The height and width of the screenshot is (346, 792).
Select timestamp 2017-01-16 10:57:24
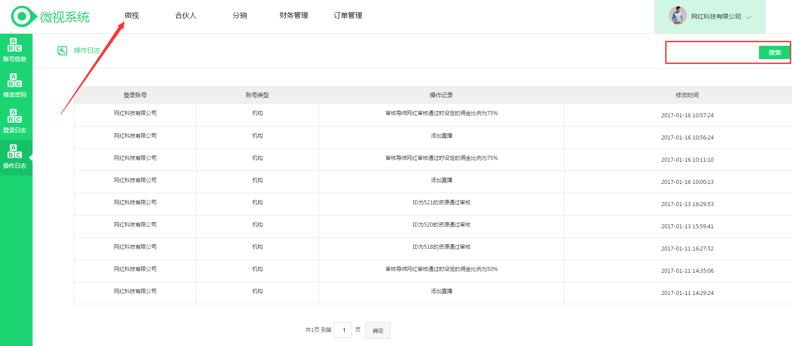[687, 115]
